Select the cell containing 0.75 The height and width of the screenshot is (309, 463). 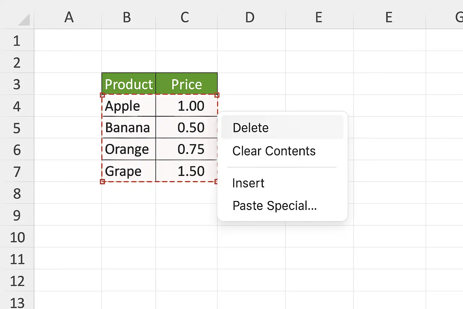coord(187,149)
